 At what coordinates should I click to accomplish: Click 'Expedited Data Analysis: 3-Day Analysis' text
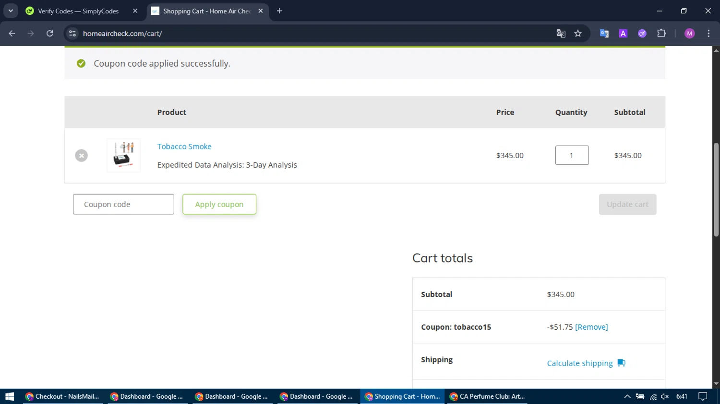(x=227, y=165)
